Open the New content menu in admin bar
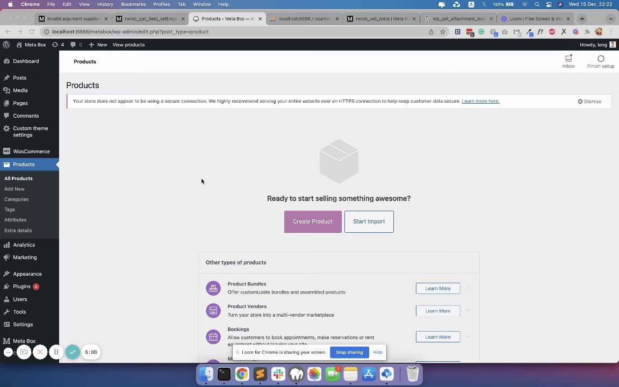The width and height of the screenshot is (619, 387). [x=98, y=45]
